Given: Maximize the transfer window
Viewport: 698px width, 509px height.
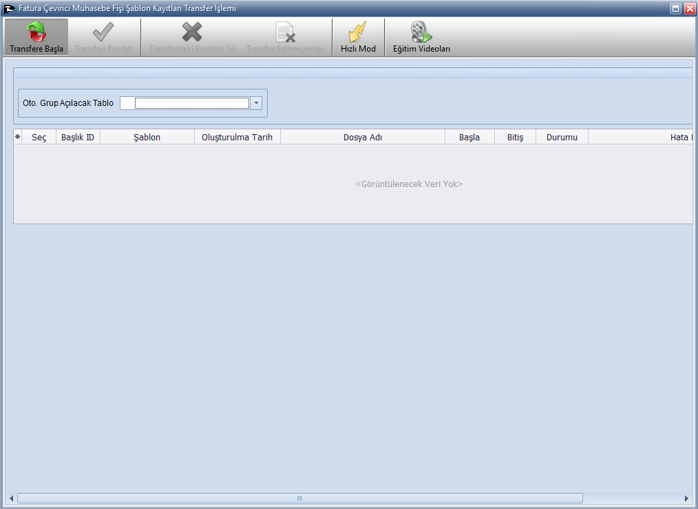Looking at the screenshot, I should [x=676, y=8].
